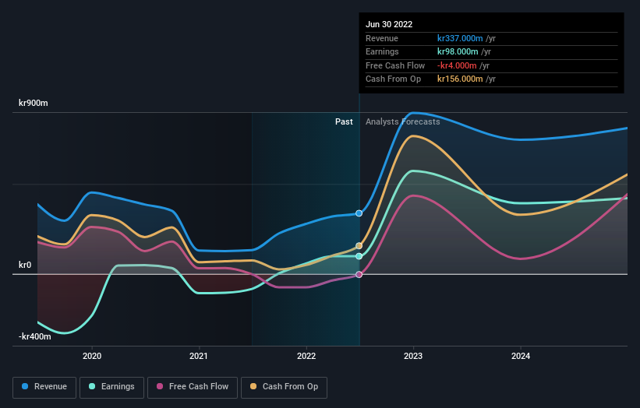Click the pink Free Cash Flow marker
The image size is (640, 408).
(x=359, y=275)
